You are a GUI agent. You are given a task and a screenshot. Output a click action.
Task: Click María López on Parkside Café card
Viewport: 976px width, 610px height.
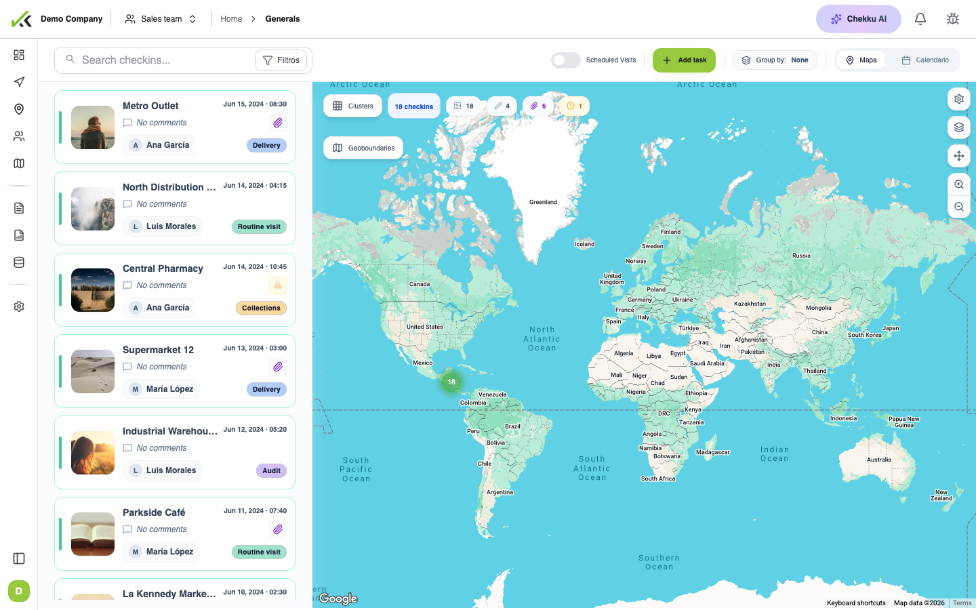pos(161,552)
